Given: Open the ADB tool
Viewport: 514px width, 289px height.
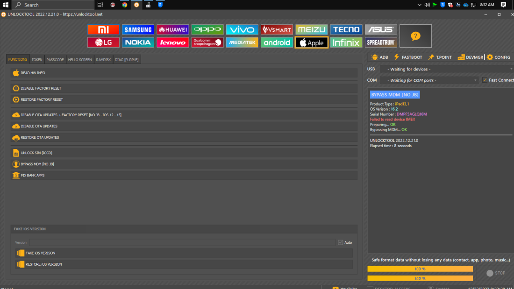Looking at the screenshot, I should [379, 57].
